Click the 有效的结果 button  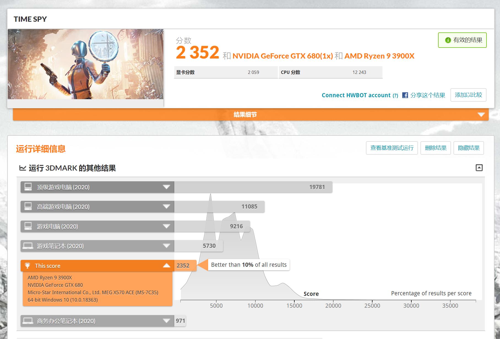[x=462, y=40]
